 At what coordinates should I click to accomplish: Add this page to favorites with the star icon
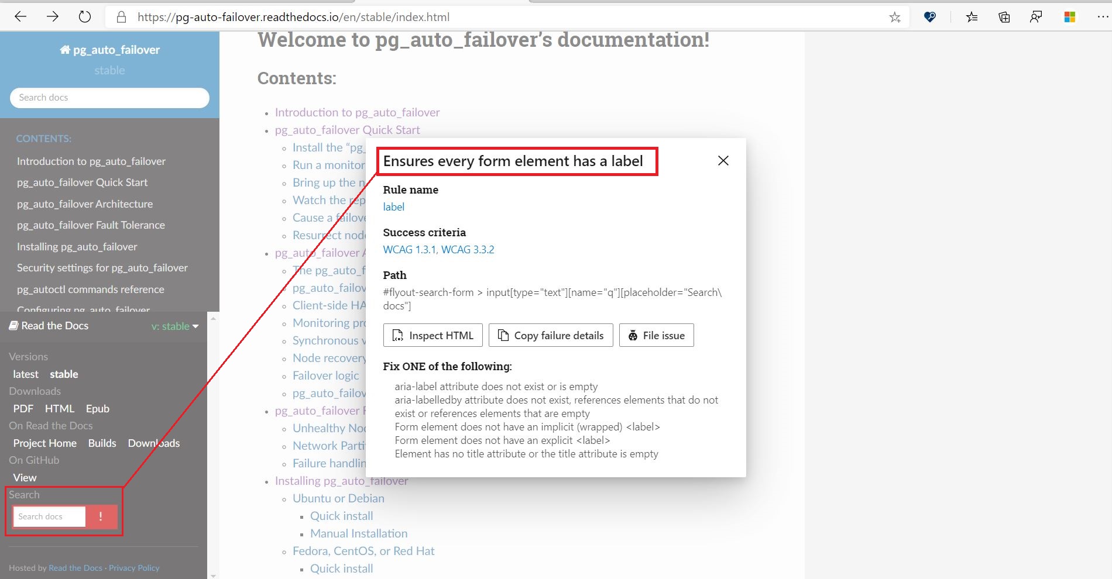[x=895, y=17]
